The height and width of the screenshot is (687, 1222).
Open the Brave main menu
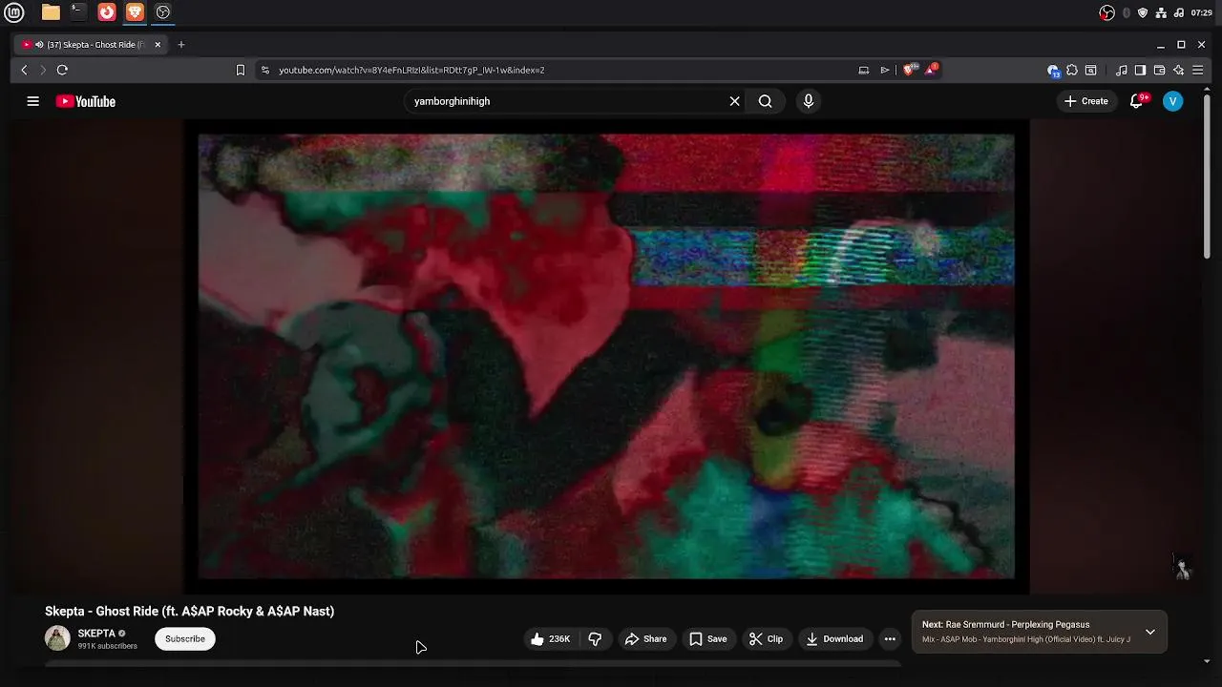click(x=1198, y=70)
